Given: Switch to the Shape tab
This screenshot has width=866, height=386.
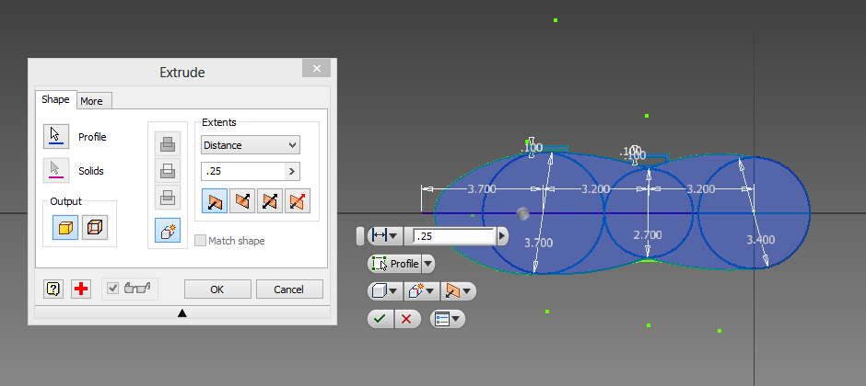Looking at the screenshot, I should (55, 99).
